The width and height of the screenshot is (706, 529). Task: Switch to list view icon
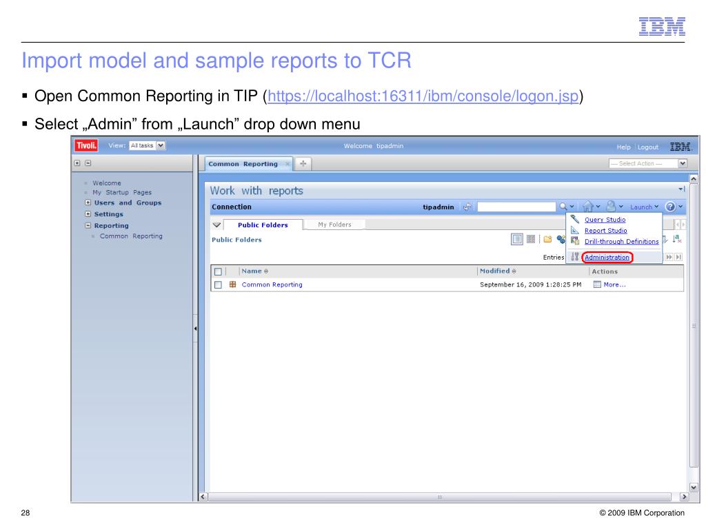(517, 239)
